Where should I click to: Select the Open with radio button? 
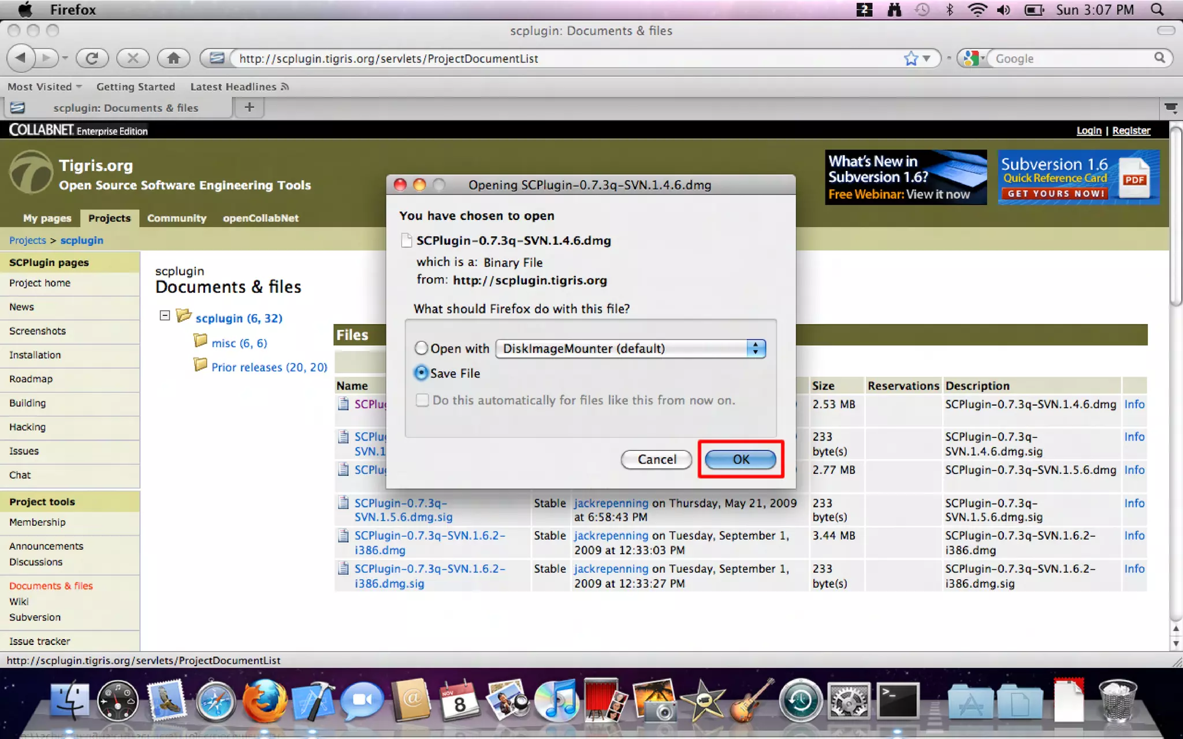click(421, 348)
